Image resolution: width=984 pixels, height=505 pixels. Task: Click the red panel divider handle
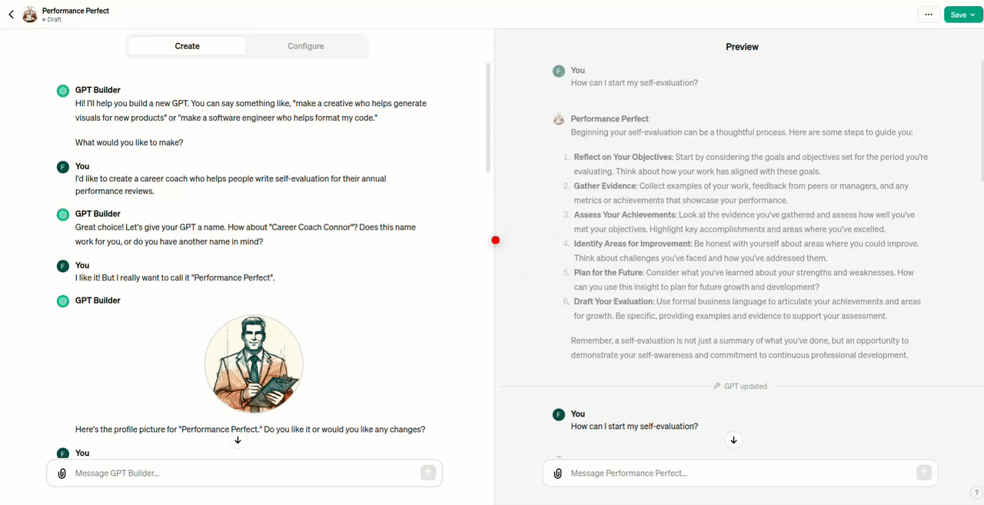tap(495, 241)
